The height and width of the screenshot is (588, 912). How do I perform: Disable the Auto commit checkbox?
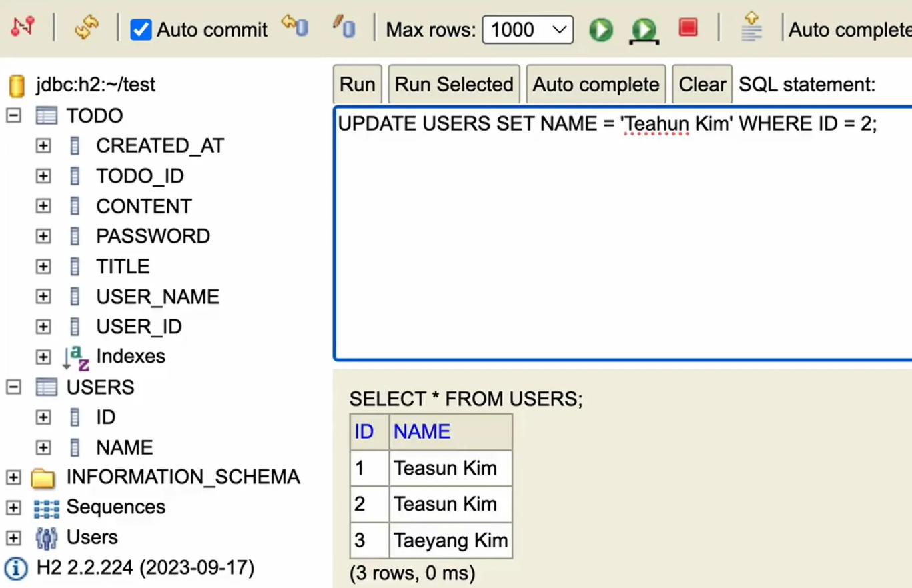(141, 29)
